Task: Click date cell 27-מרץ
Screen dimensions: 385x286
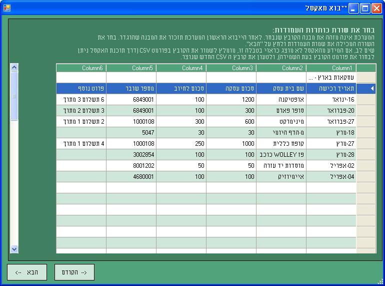Action: tap(331, 144)
